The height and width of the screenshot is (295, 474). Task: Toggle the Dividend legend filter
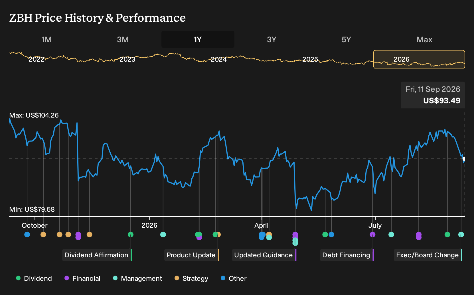[34, 278]
